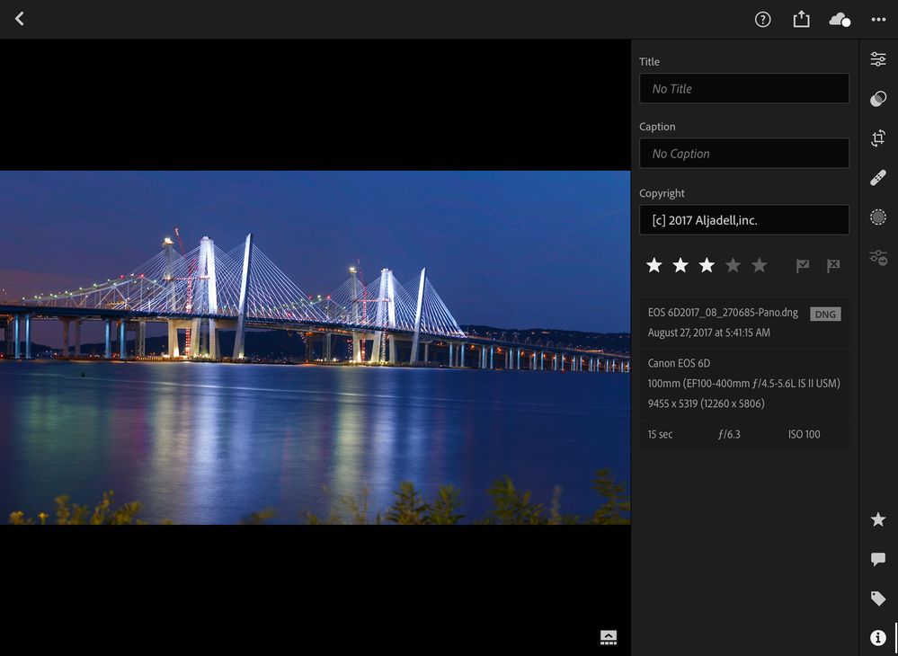The image size is (898, 656).
Task: Select the Crop and rotate tool
Action: coord(878,138)
